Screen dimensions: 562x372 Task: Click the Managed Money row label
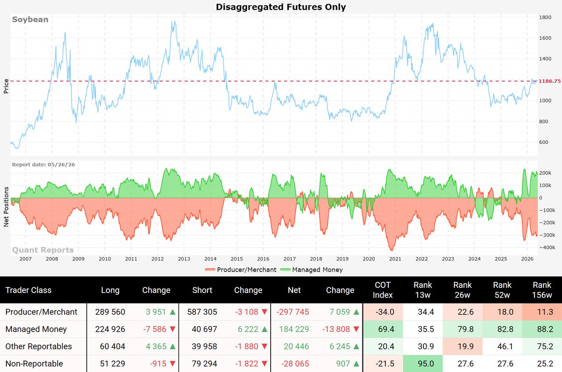pyautogui.click(x=36, y=329)
